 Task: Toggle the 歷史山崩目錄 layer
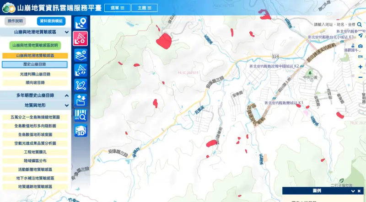coord(35,64)
